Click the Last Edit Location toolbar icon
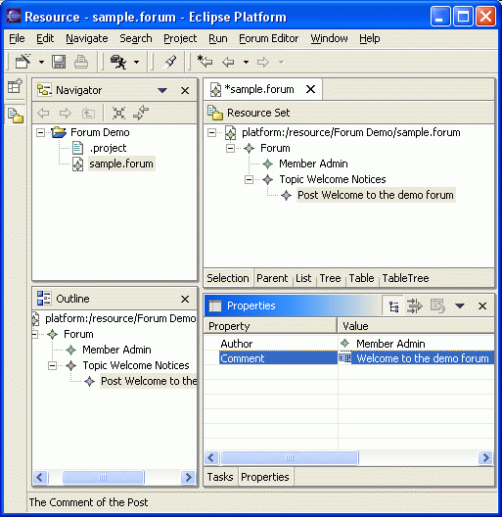This screenshot has height=517, width=502. coord(205,62)
